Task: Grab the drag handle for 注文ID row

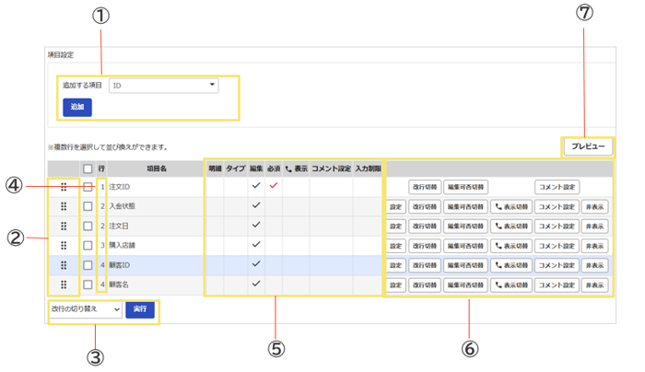Action: [x=64, y=187]
